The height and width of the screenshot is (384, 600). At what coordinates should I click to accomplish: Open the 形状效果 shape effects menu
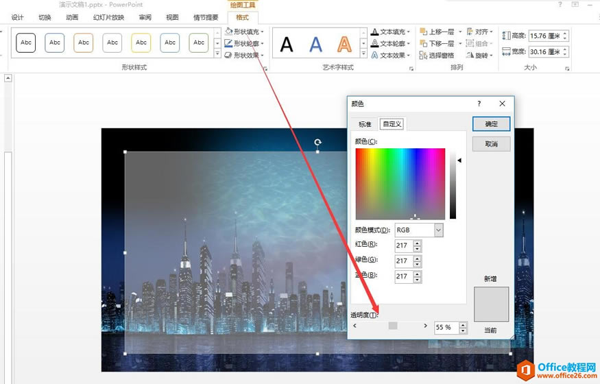243,56
